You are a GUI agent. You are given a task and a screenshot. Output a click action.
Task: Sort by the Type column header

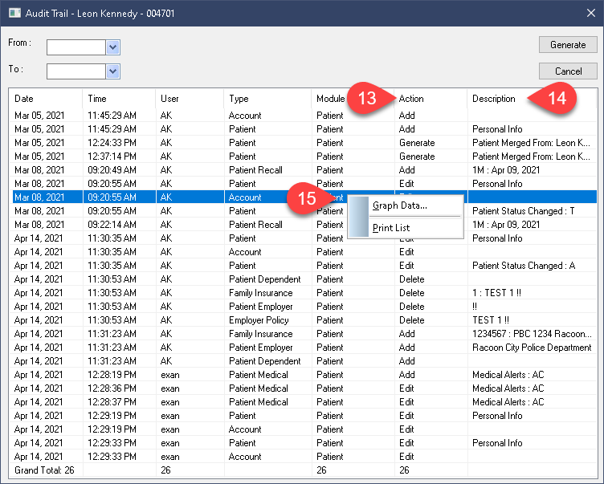(x=267, y=99)
